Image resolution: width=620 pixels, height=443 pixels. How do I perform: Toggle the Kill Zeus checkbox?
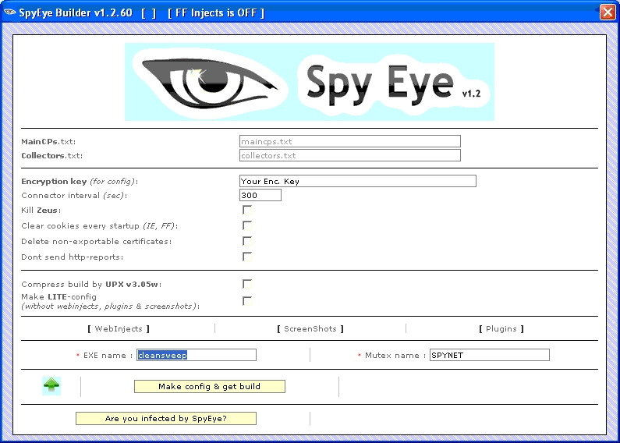(x=247, y=210)
